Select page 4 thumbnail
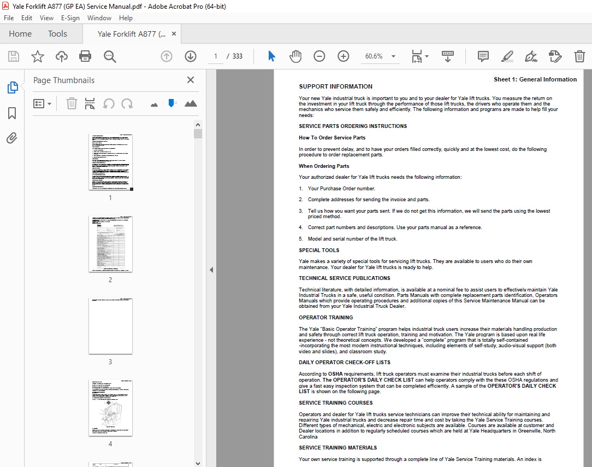Screen dimensions: 592x467 [111, 408]
